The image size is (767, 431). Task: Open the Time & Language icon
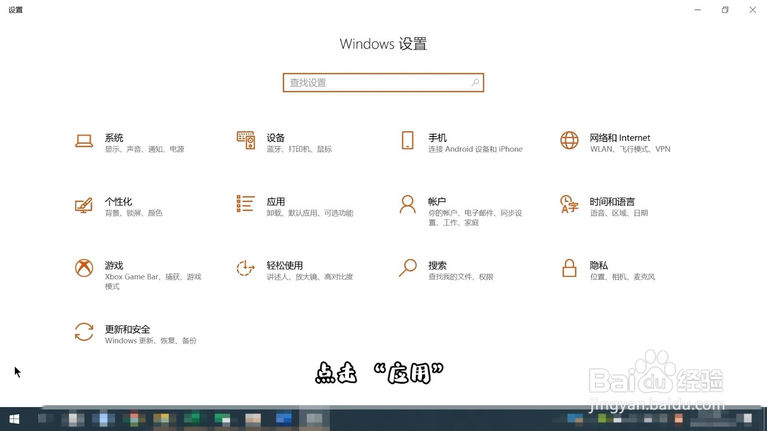pos(569,204)
